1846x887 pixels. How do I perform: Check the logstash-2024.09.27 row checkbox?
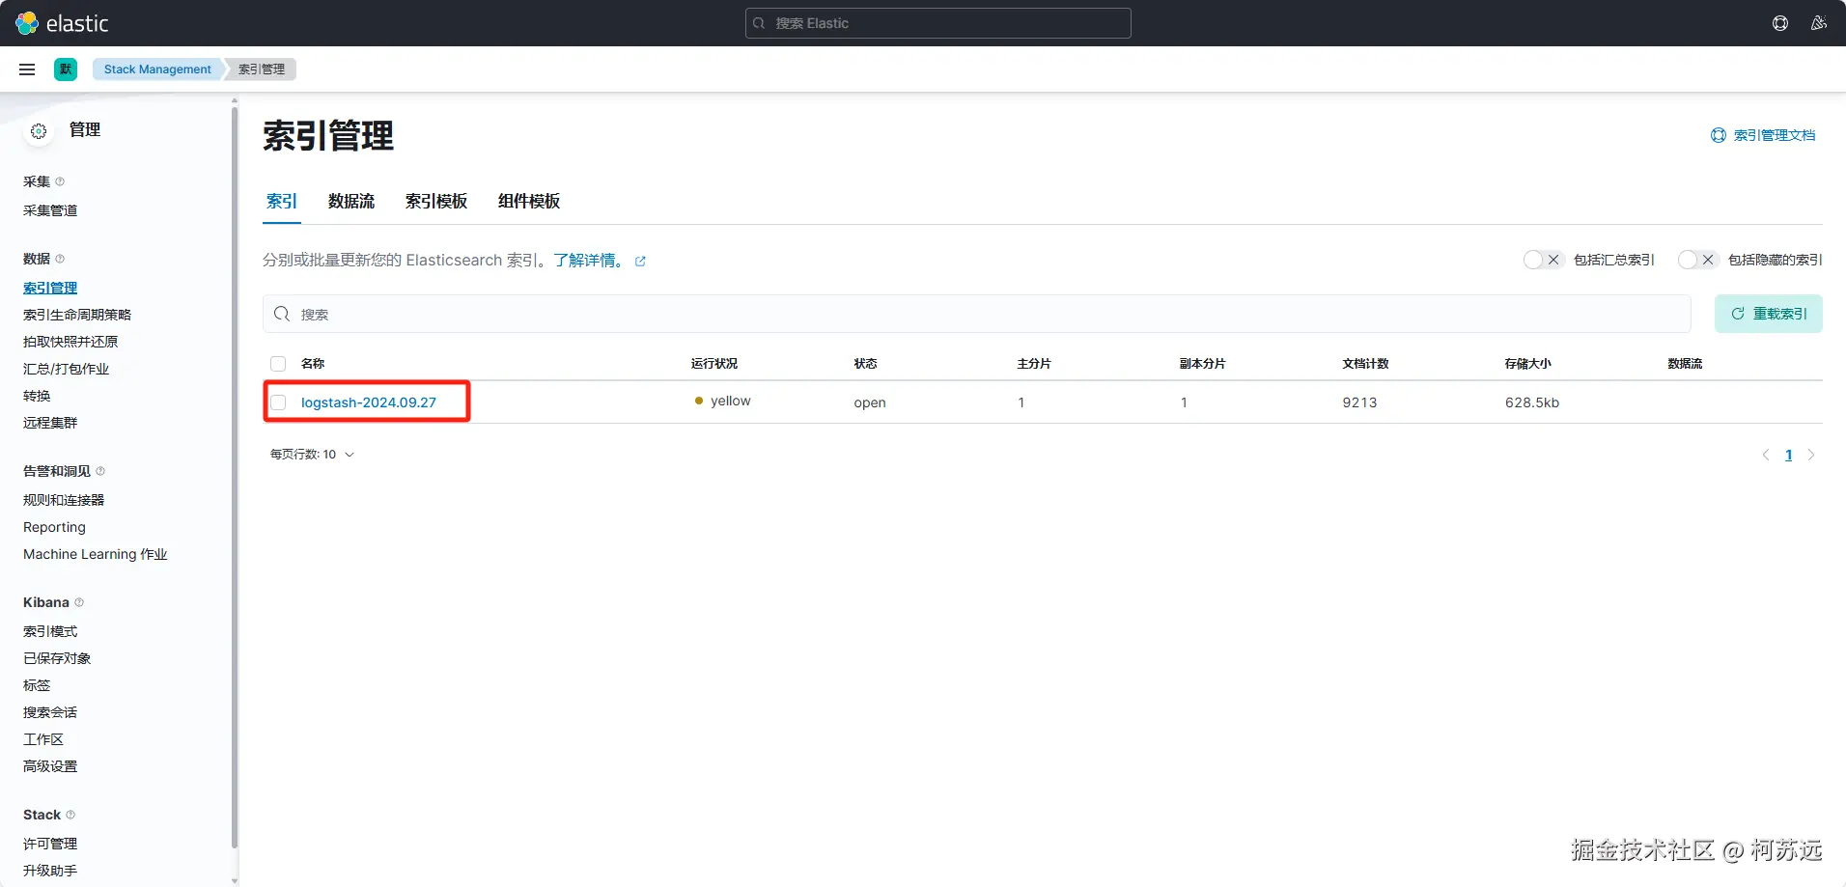click(x=278, y=402)
